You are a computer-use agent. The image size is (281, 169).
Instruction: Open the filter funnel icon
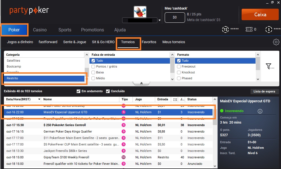coord(270,66)
